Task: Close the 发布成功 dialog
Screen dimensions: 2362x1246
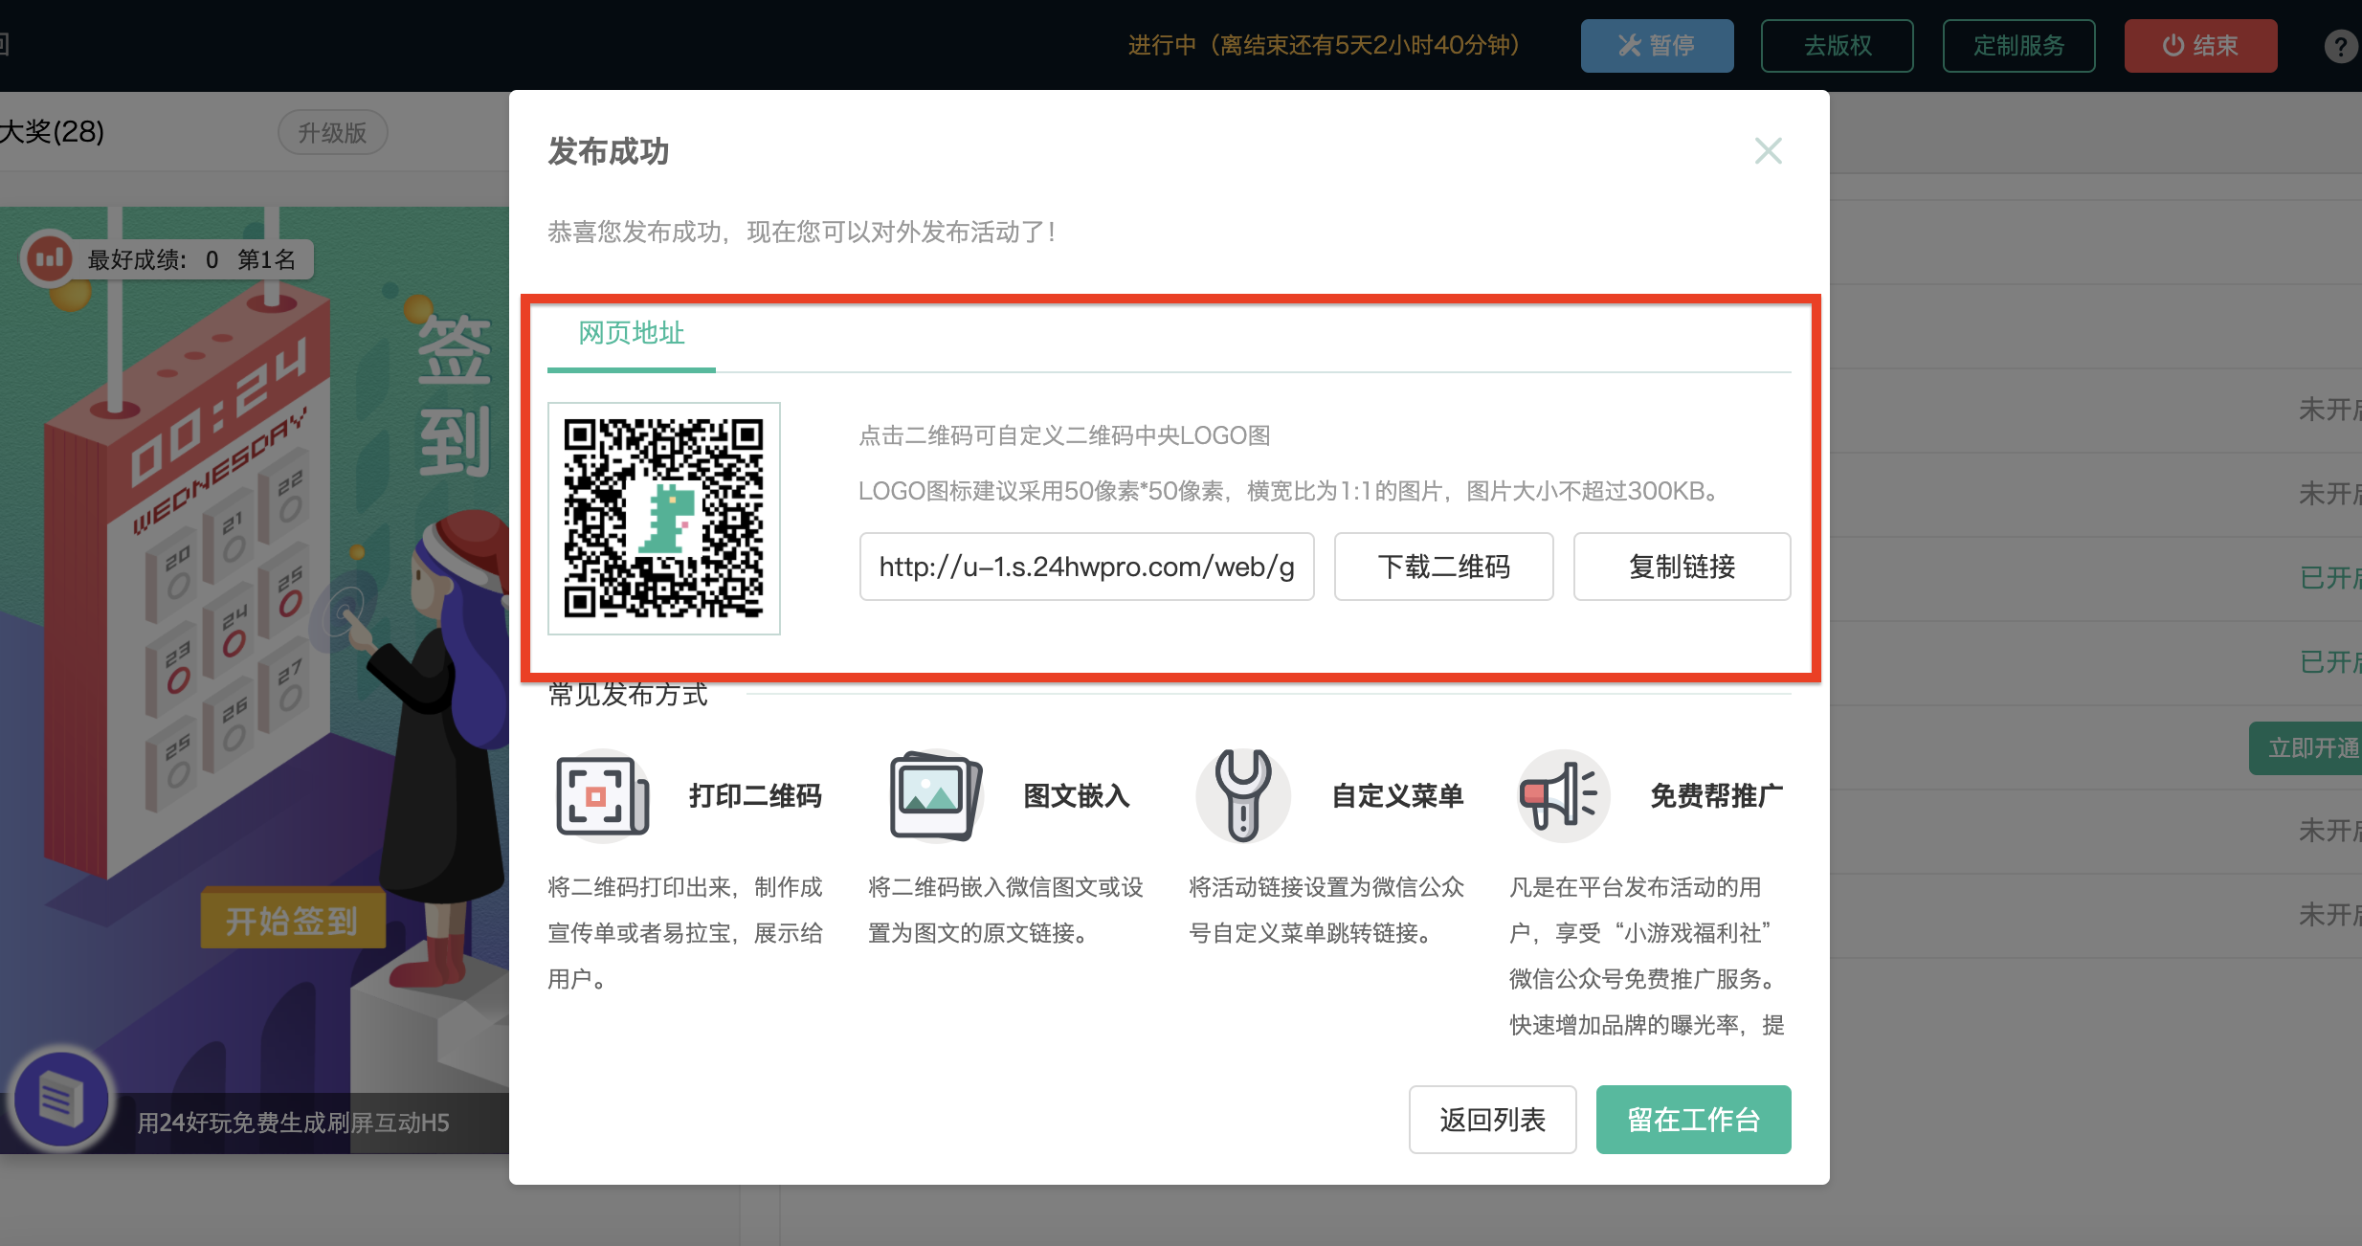Action: click(x=1768, y=150)
